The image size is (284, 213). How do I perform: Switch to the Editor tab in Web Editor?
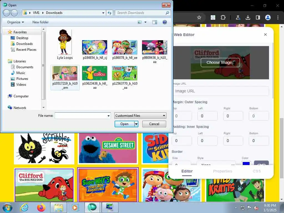pyautogui.click(x=187, y=171)
